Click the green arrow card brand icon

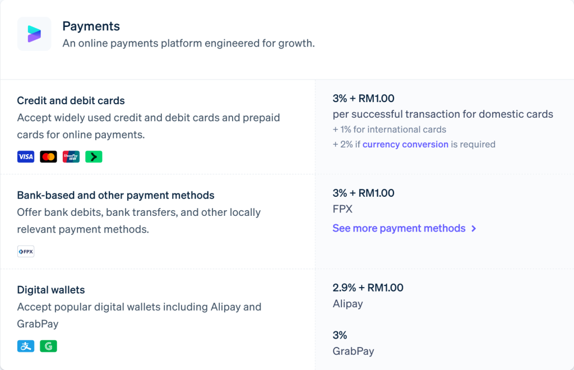(x=94, y=156)
